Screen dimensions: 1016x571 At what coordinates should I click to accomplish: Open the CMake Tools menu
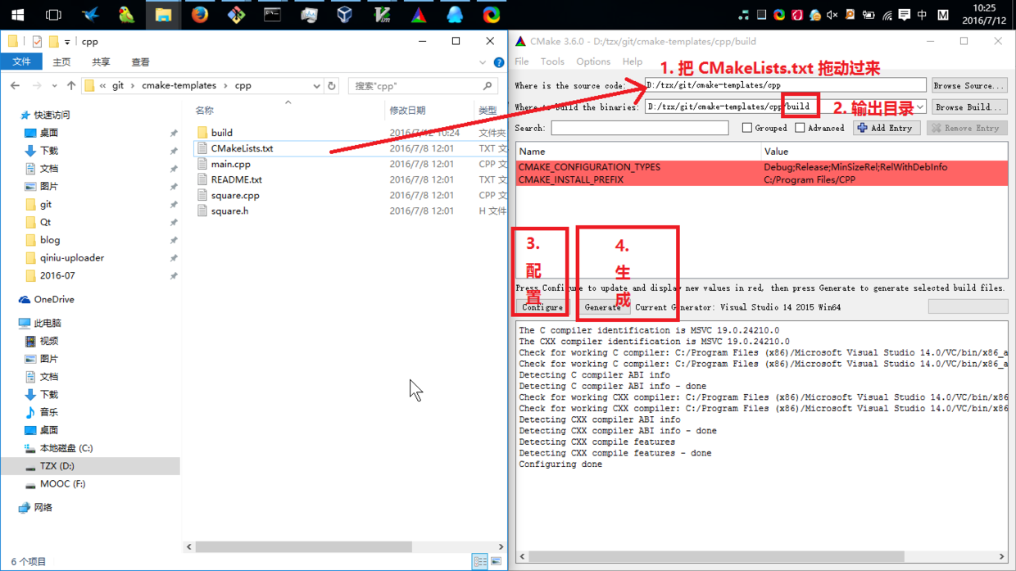[552, 61]
